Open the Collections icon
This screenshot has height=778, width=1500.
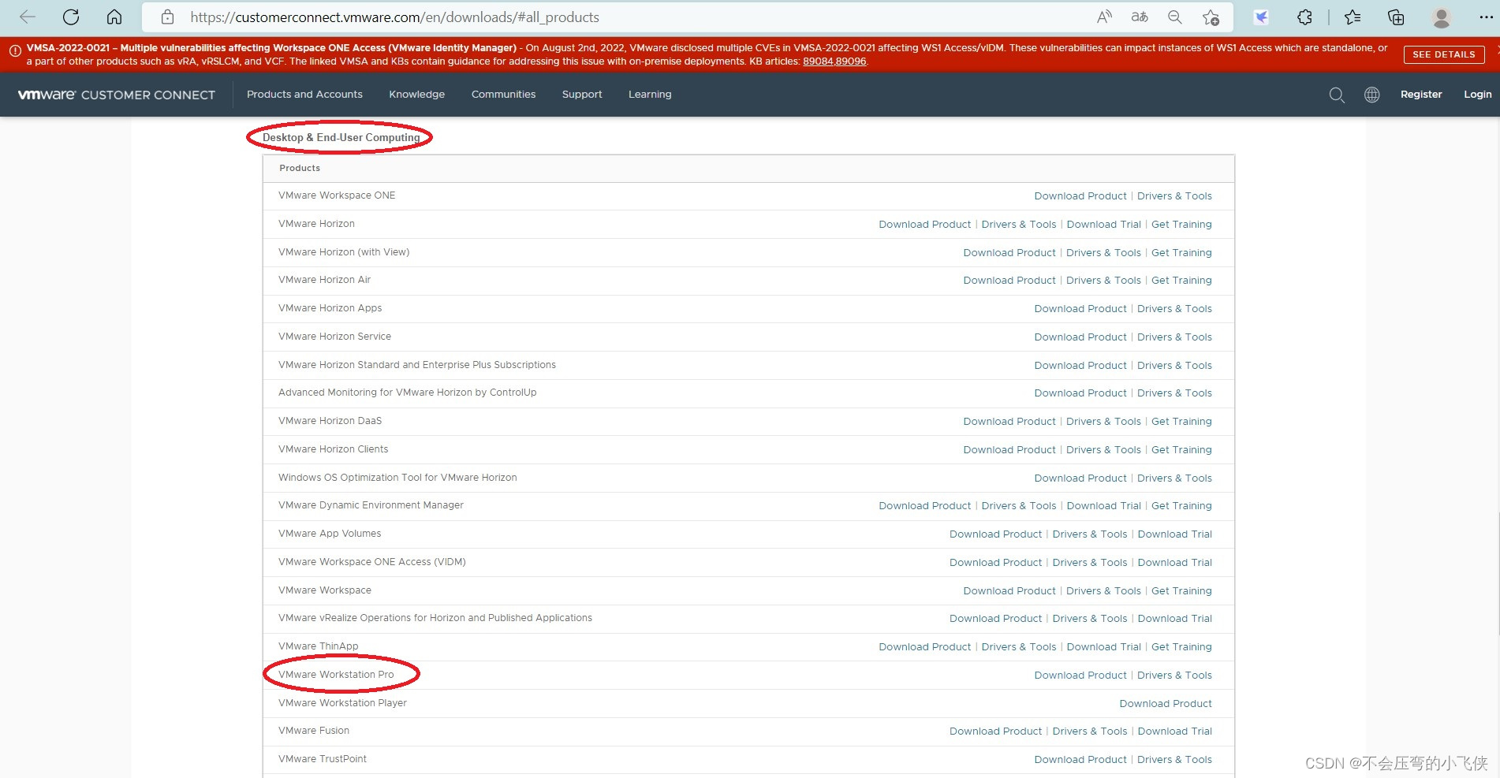(x=1396, y=17)
